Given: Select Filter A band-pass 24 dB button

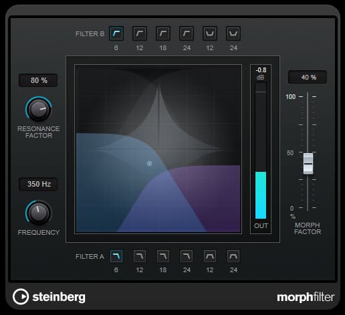Looking at the screenshot, I should coord(233,256).
